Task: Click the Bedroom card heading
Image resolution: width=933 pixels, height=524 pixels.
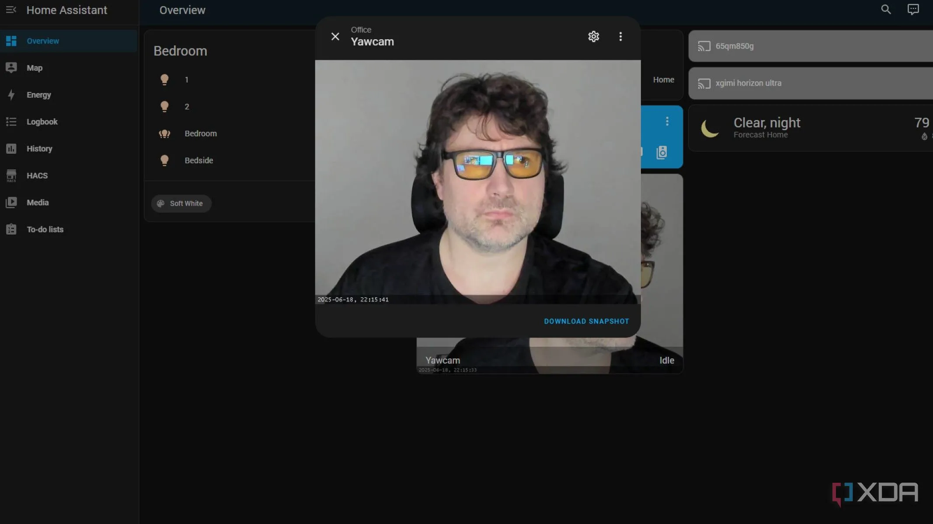Action: pyautogui.click(x=180, y=51)
